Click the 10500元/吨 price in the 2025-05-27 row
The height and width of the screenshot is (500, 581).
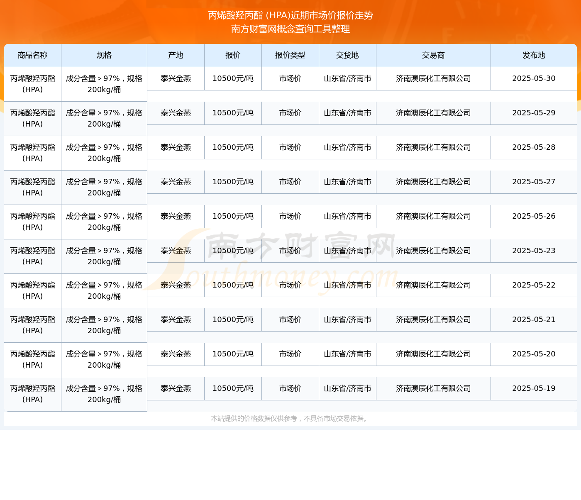pyautogui.click(x=233, y=182)
